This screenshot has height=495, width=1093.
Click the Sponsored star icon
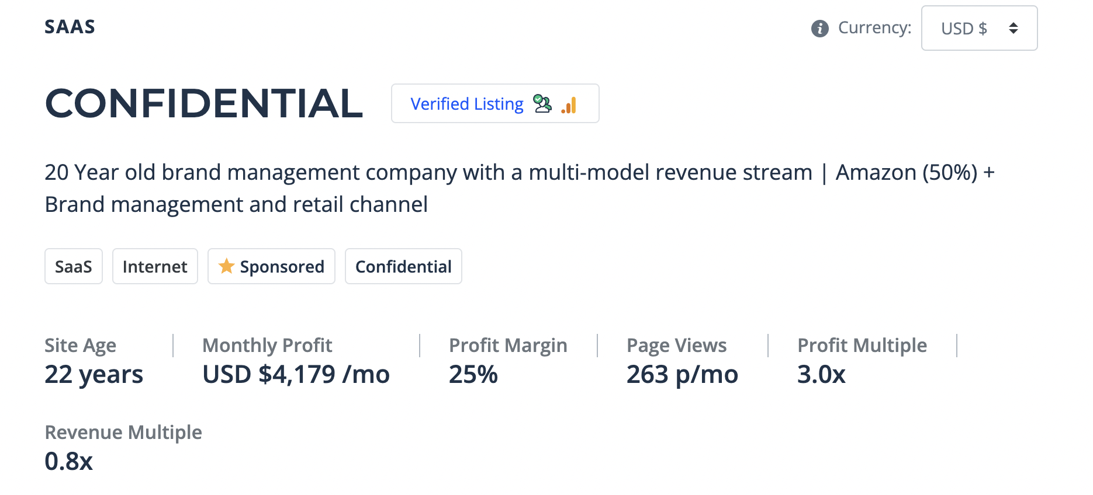click(226, 266)
